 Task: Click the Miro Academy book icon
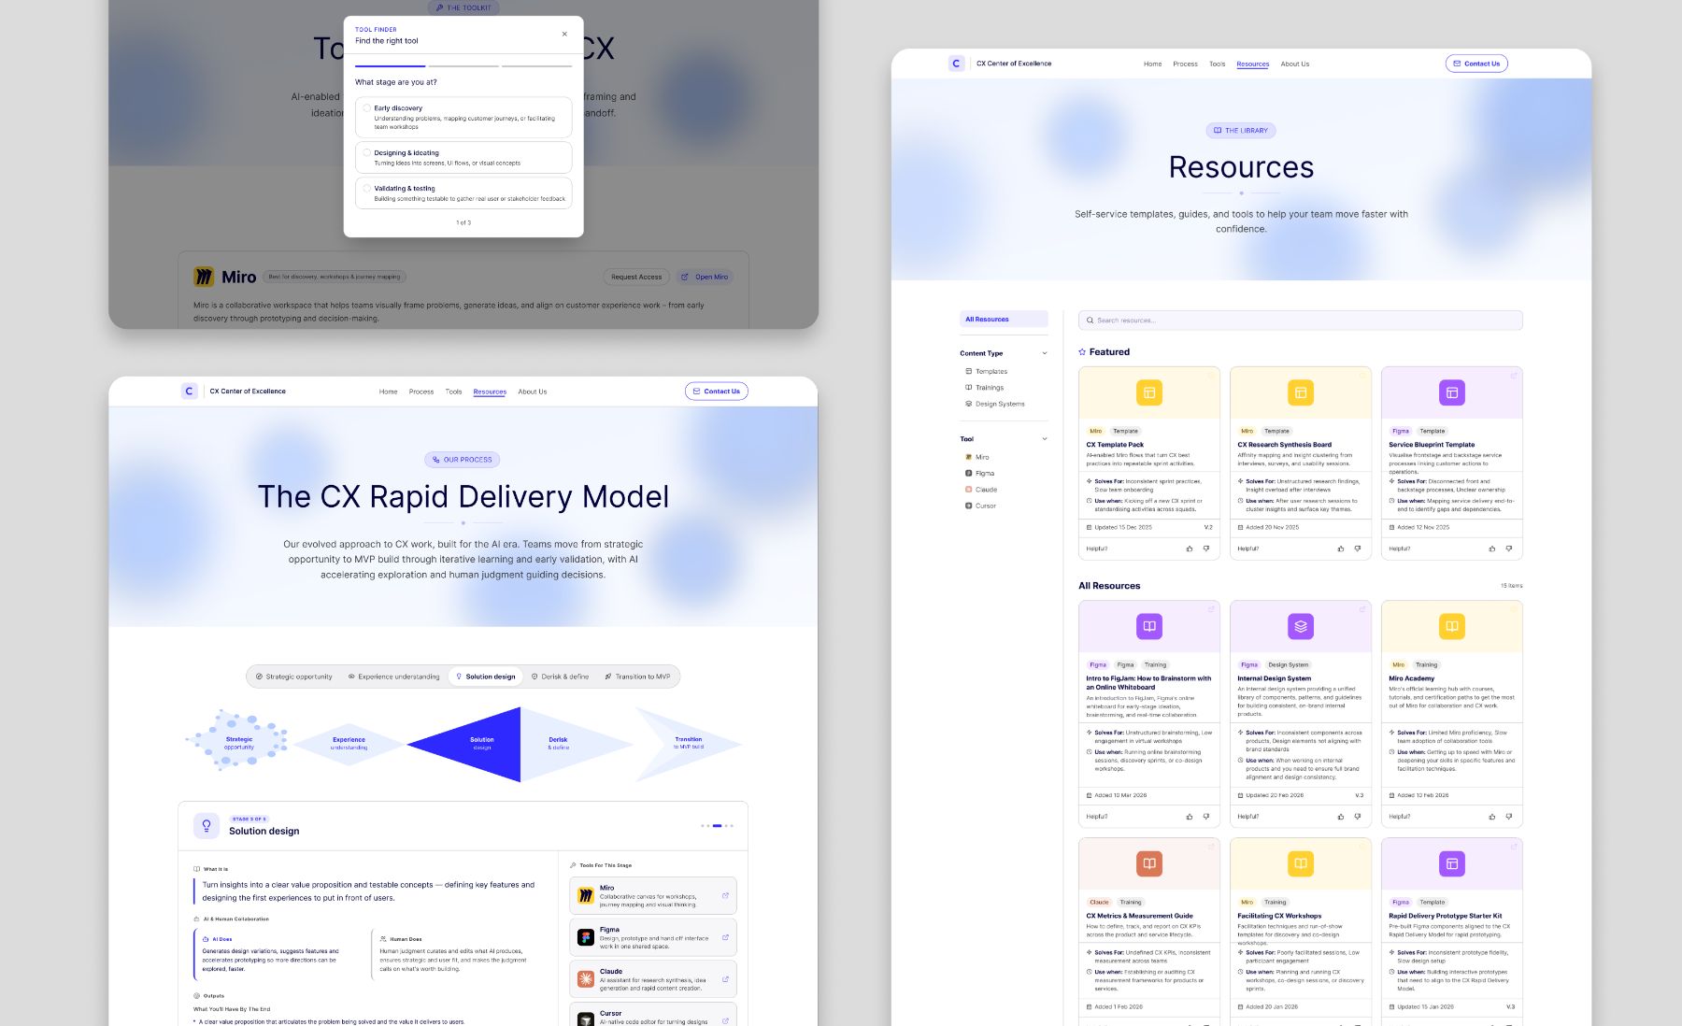coord(1452,626)
